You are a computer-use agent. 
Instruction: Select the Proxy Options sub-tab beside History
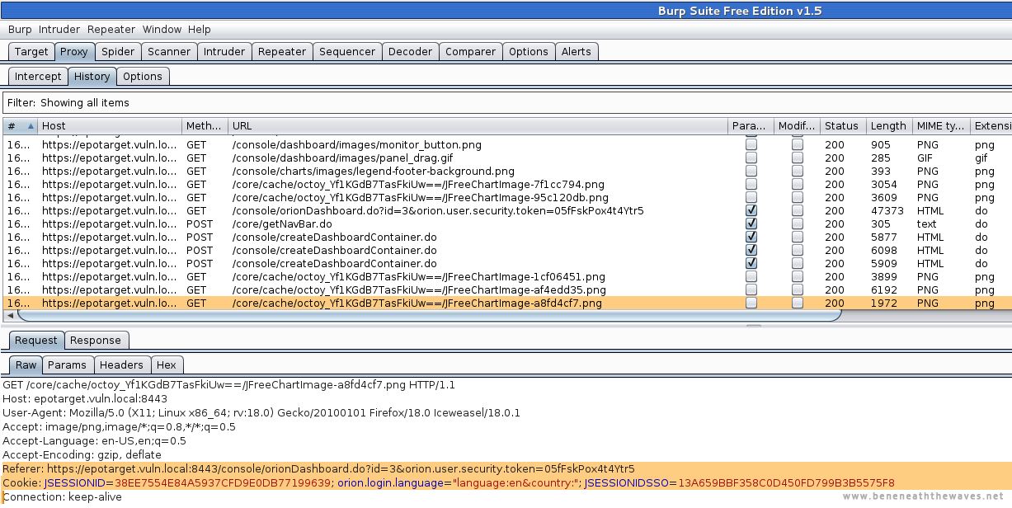pos(143,76)
